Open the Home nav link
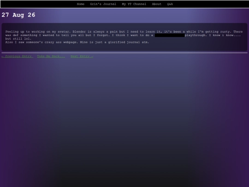 81,4
